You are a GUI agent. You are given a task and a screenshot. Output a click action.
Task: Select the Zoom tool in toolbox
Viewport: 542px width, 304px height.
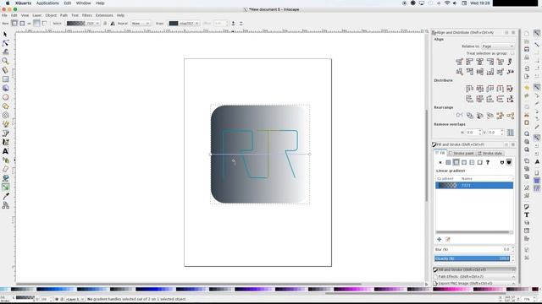click(x=5, y=61)
